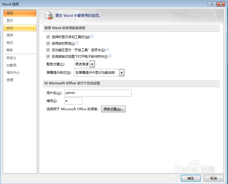
Task: Expand the 屏幕提示样式 dropdown arrow
Action: (121, 73)
